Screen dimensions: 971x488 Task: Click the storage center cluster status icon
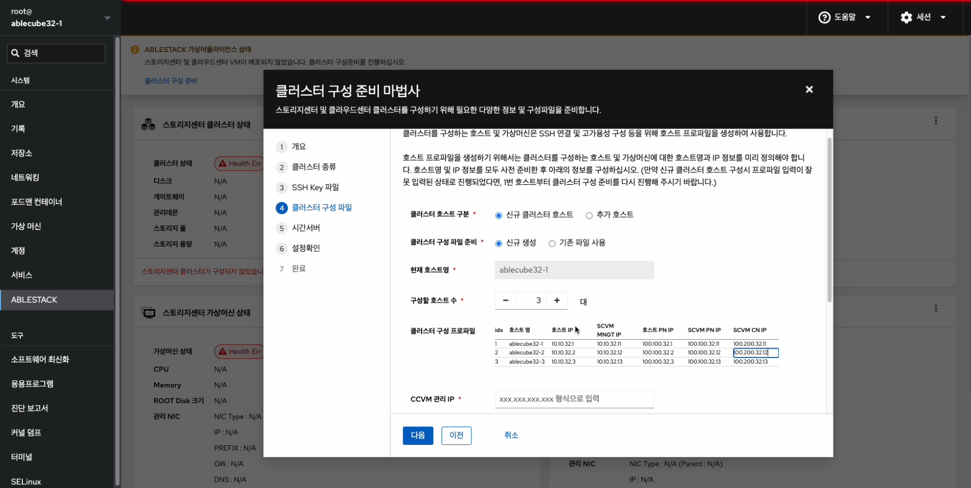tap(148, 125)
